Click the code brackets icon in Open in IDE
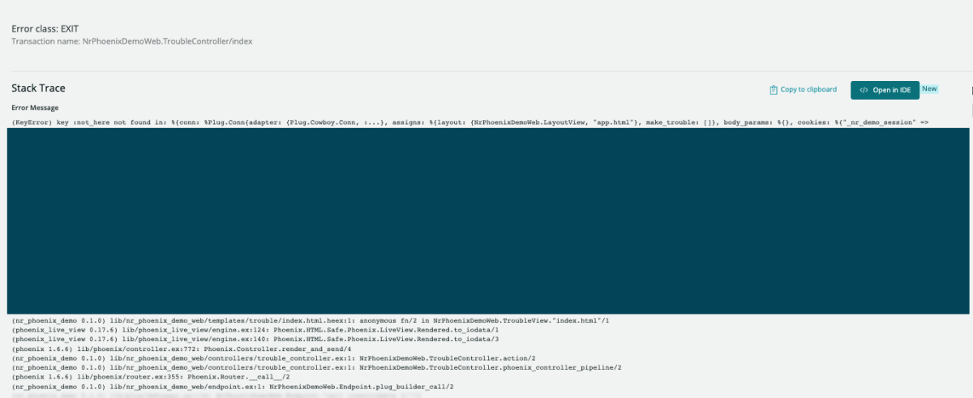Viewport: 973px width, 398px height. click(x=864, y=90)
